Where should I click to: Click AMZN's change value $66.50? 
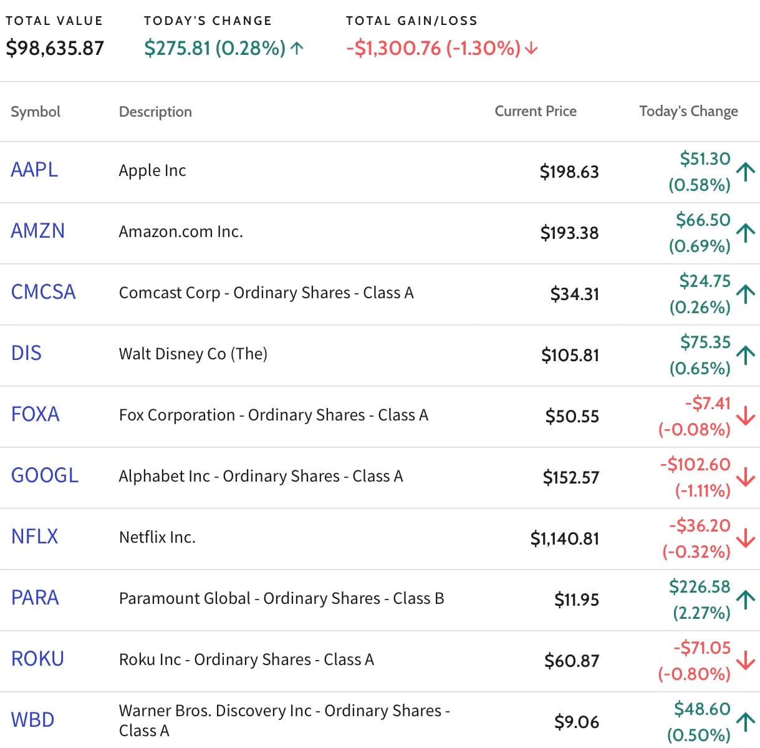point(703,220)
